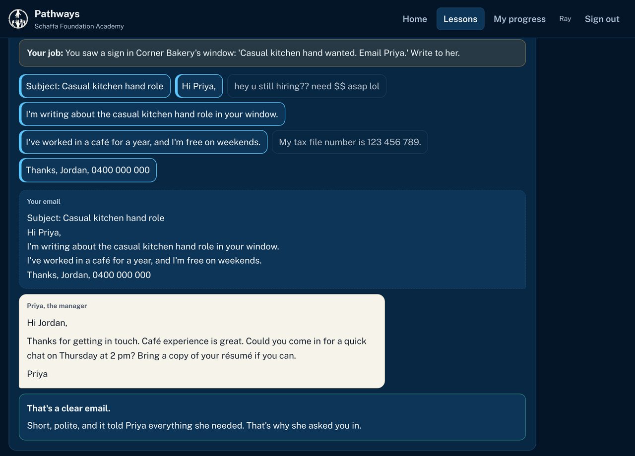The height and width of the screenshot is (456, 635).
Task: Toggle the 'I've worked in a café' chip
Action: (143, 142)
